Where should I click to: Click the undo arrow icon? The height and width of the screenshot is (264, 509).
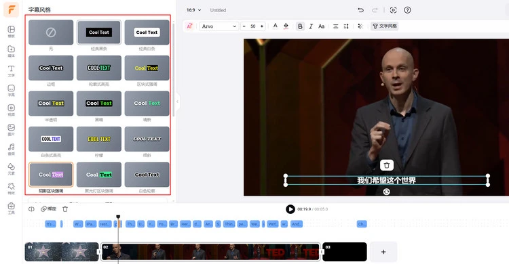(360, 10)
